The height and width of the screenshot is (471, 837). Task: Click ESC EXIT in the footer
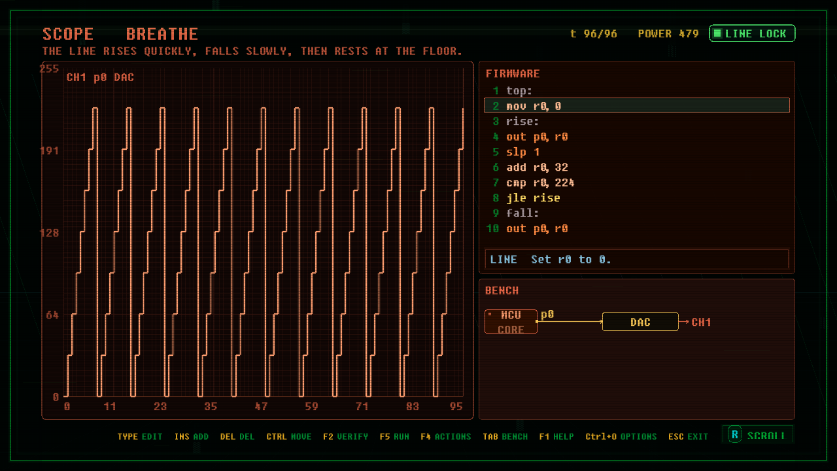click(x=689, y=436)
